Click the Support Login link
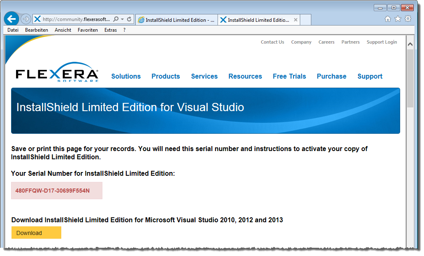This screenshot has width=424, height=256. coord(382,42)
